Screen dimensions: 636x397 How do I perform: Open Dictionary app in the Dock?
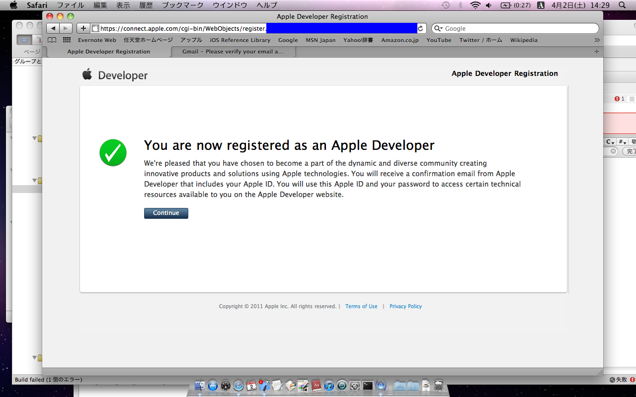tap(316, 386)
